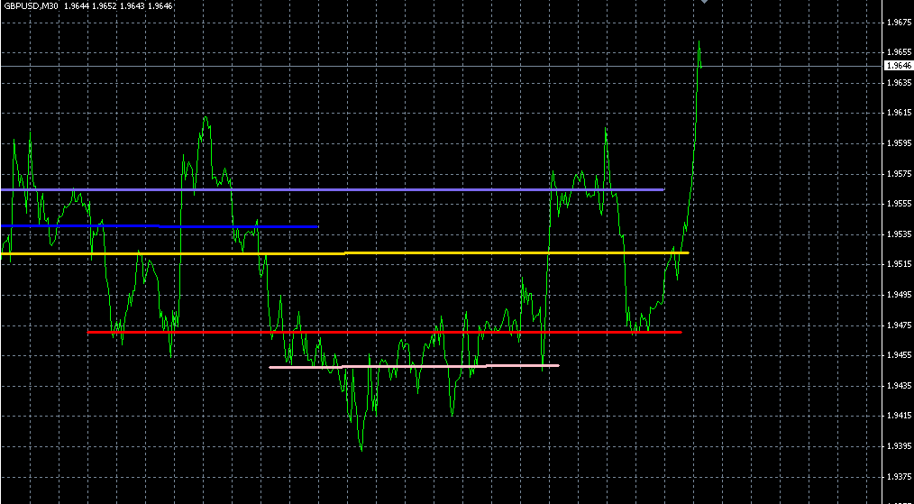
Task: Click the chart shift triangle marker at top
Action: click(705, 3)
